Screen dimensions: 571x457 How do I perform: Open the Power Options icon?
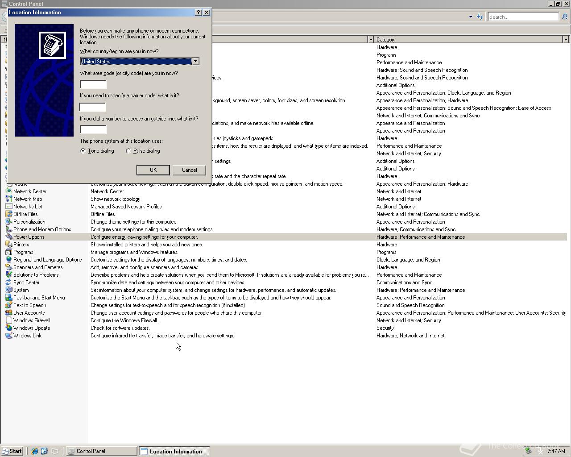point(8,237)
